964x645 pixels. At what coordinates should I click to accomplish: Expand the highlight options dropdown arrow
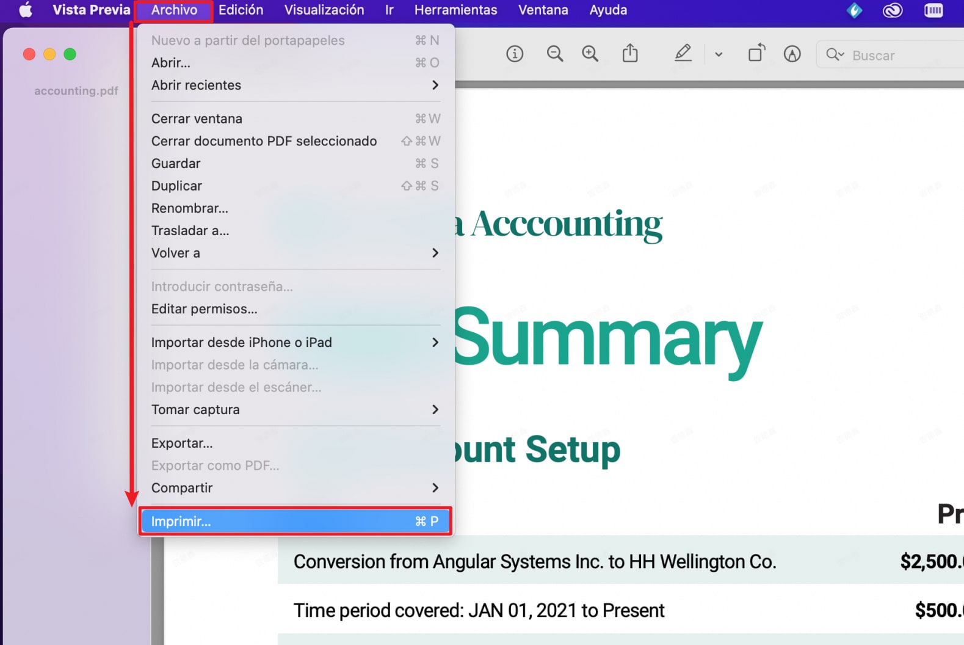click(719, 54)
